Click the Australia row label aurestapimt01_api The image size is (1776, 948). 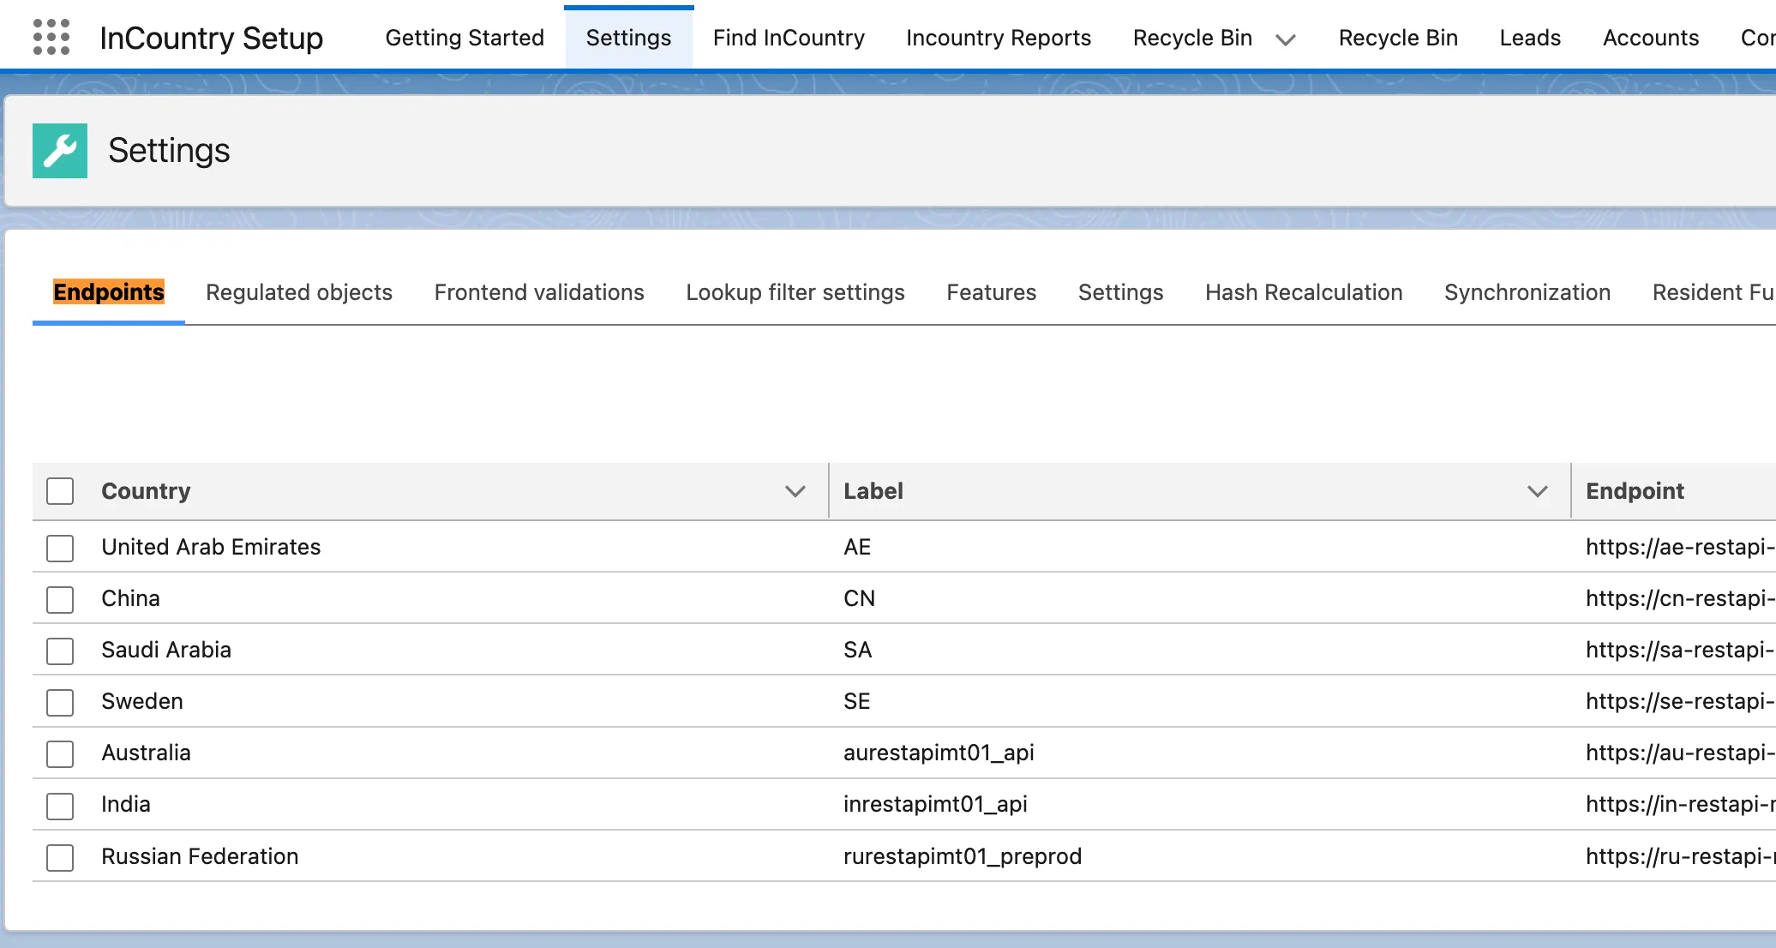click(939, 753)
